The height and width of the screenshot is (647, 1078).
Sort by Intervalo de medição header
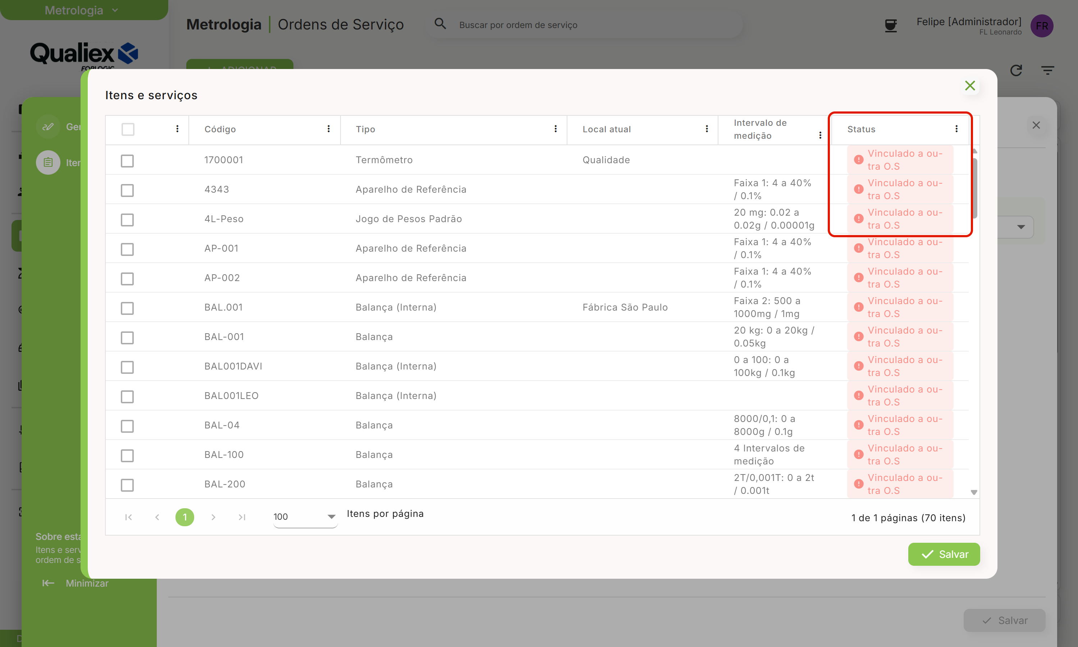pos(760,129)
